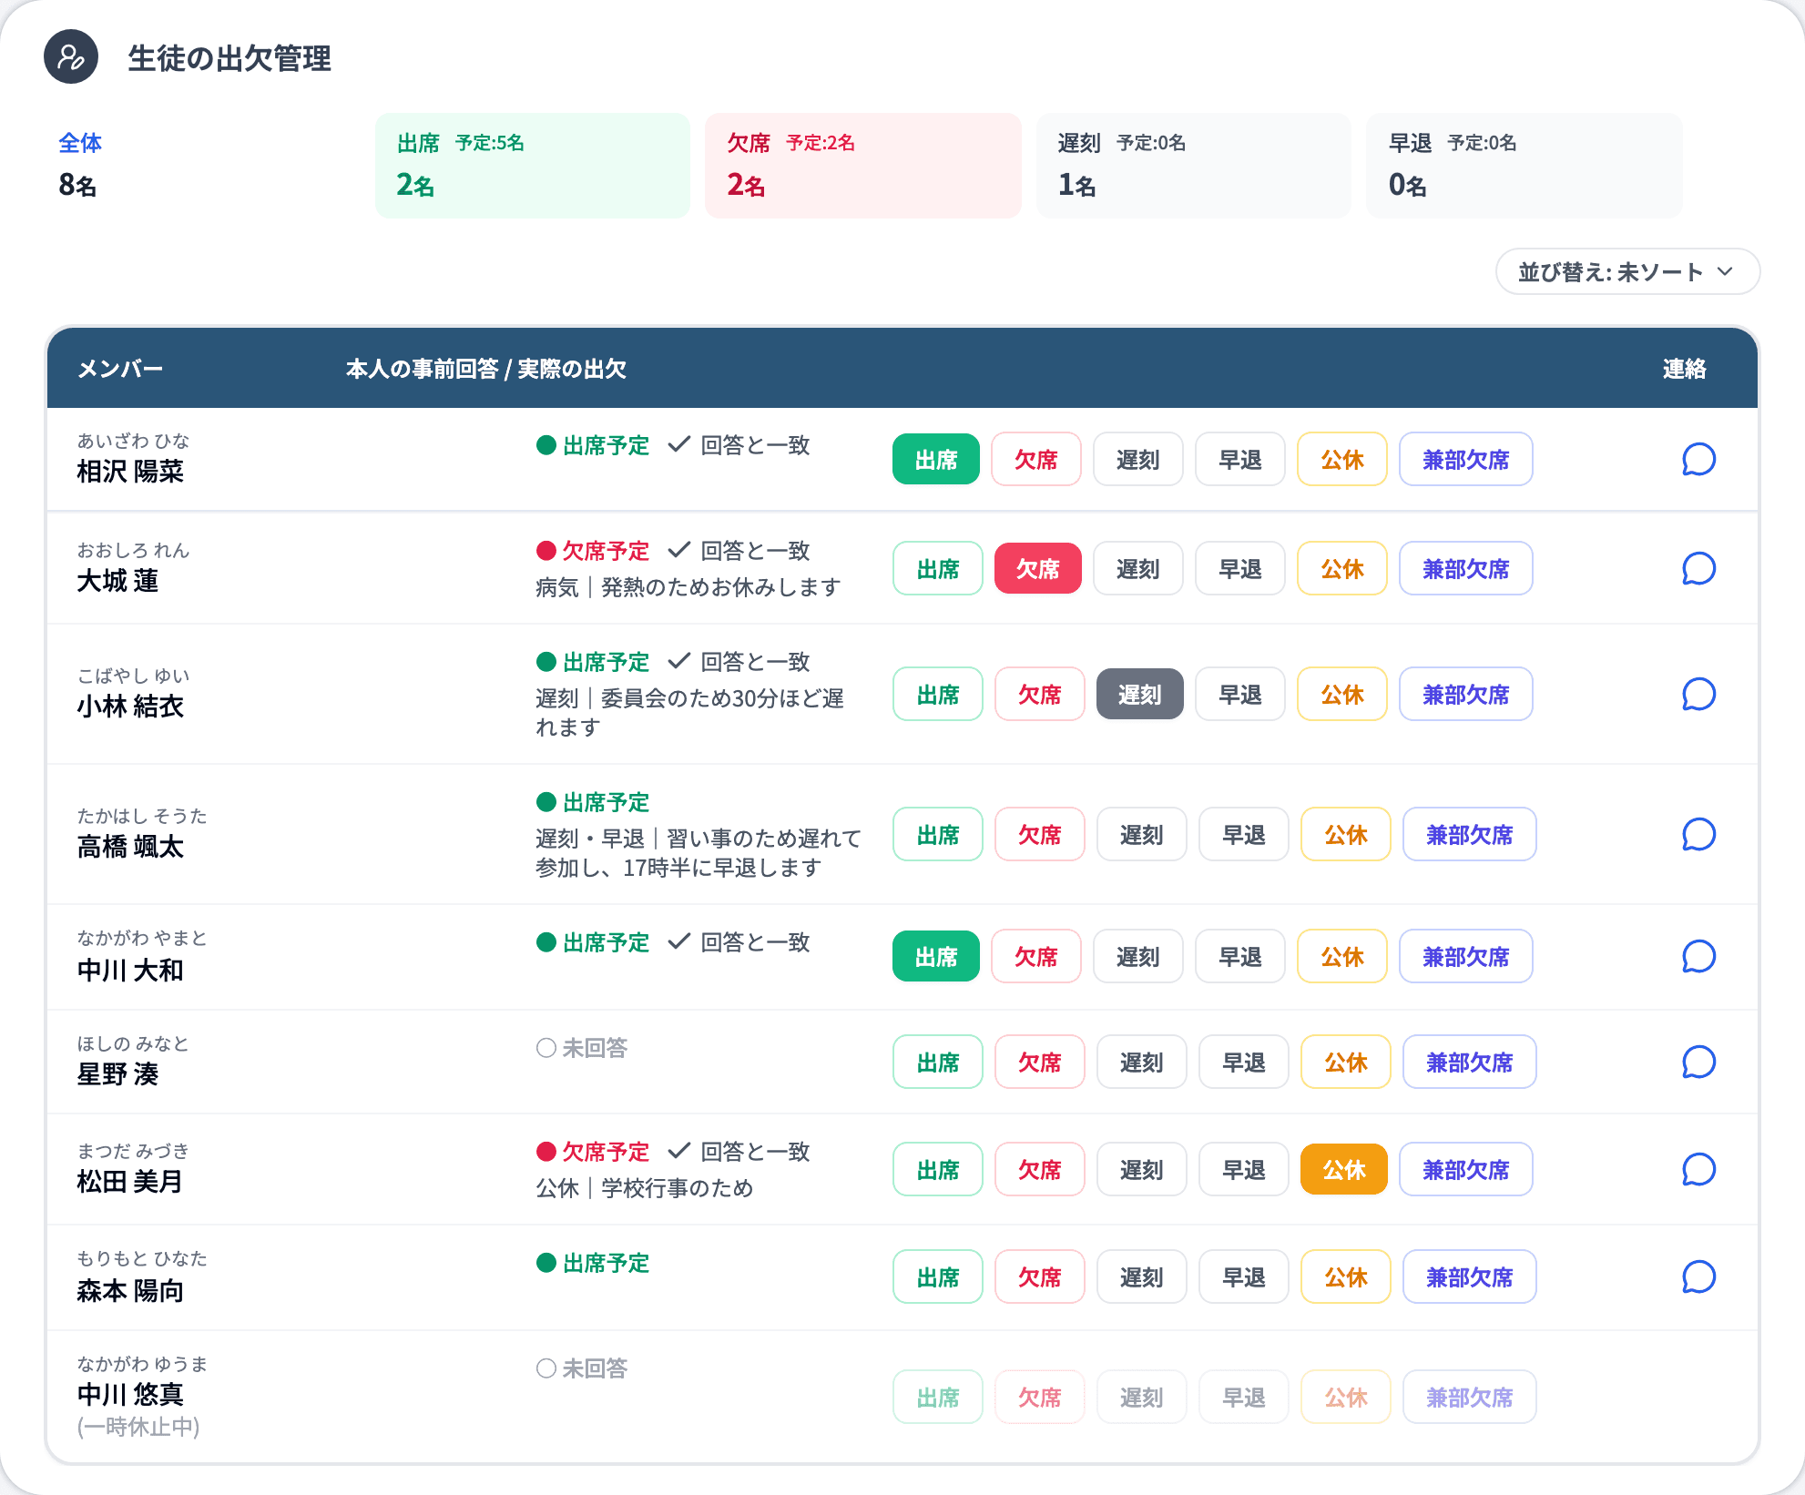Mark 大城 蓮 as 出席
This screenshot has height=1495, width=1805.
pos(938,569)
